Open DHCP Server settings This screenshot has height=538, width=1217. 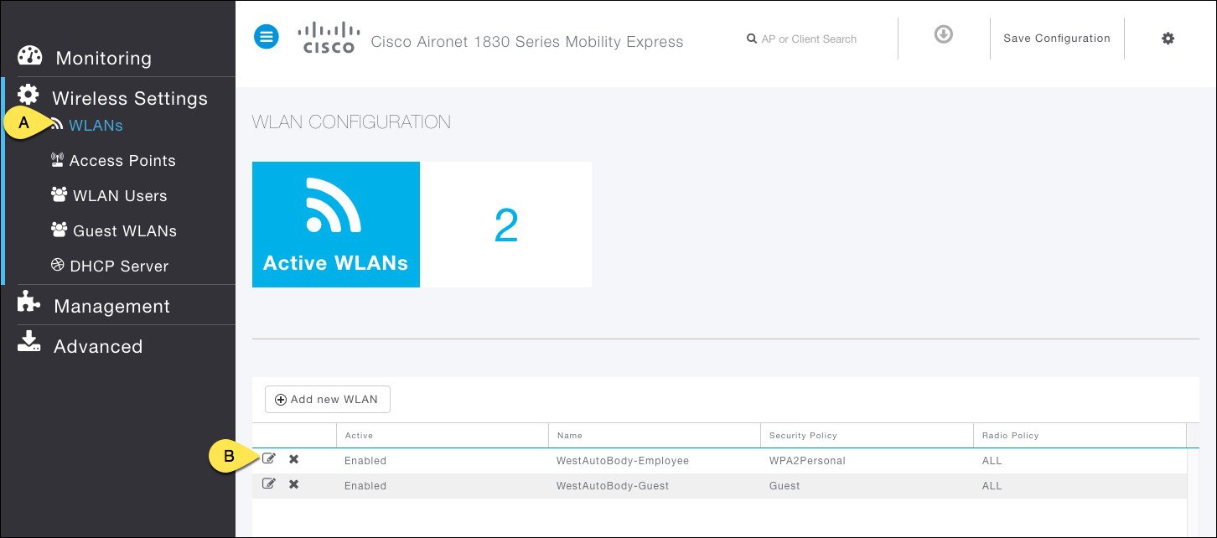tap(120, 266)
